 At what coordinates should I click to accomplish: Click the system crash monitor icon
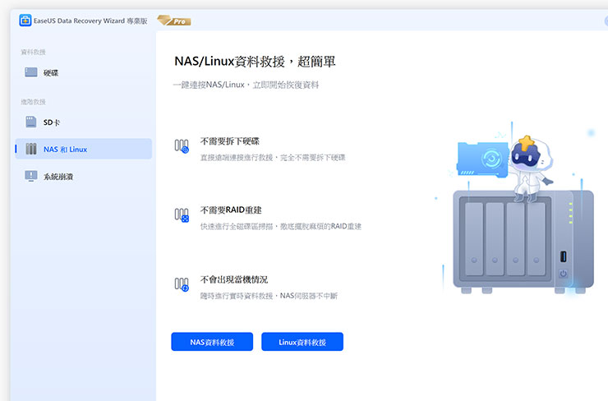tap(31, 176)
